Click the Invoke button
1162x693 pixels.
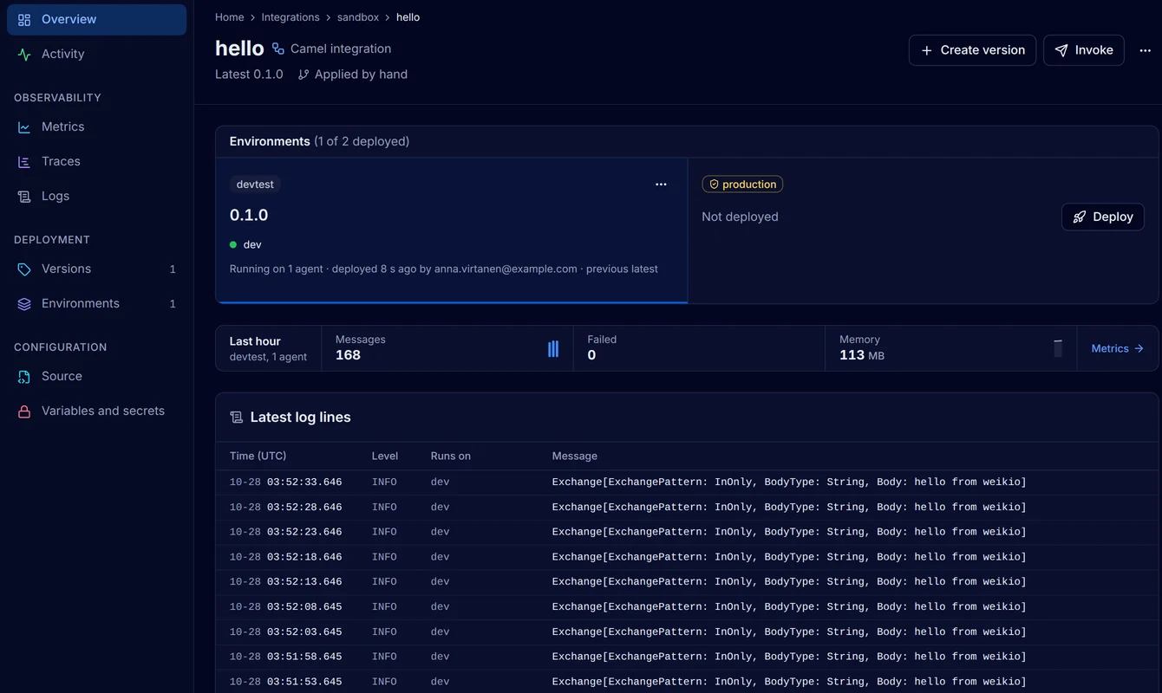[x=1084, y=50]
